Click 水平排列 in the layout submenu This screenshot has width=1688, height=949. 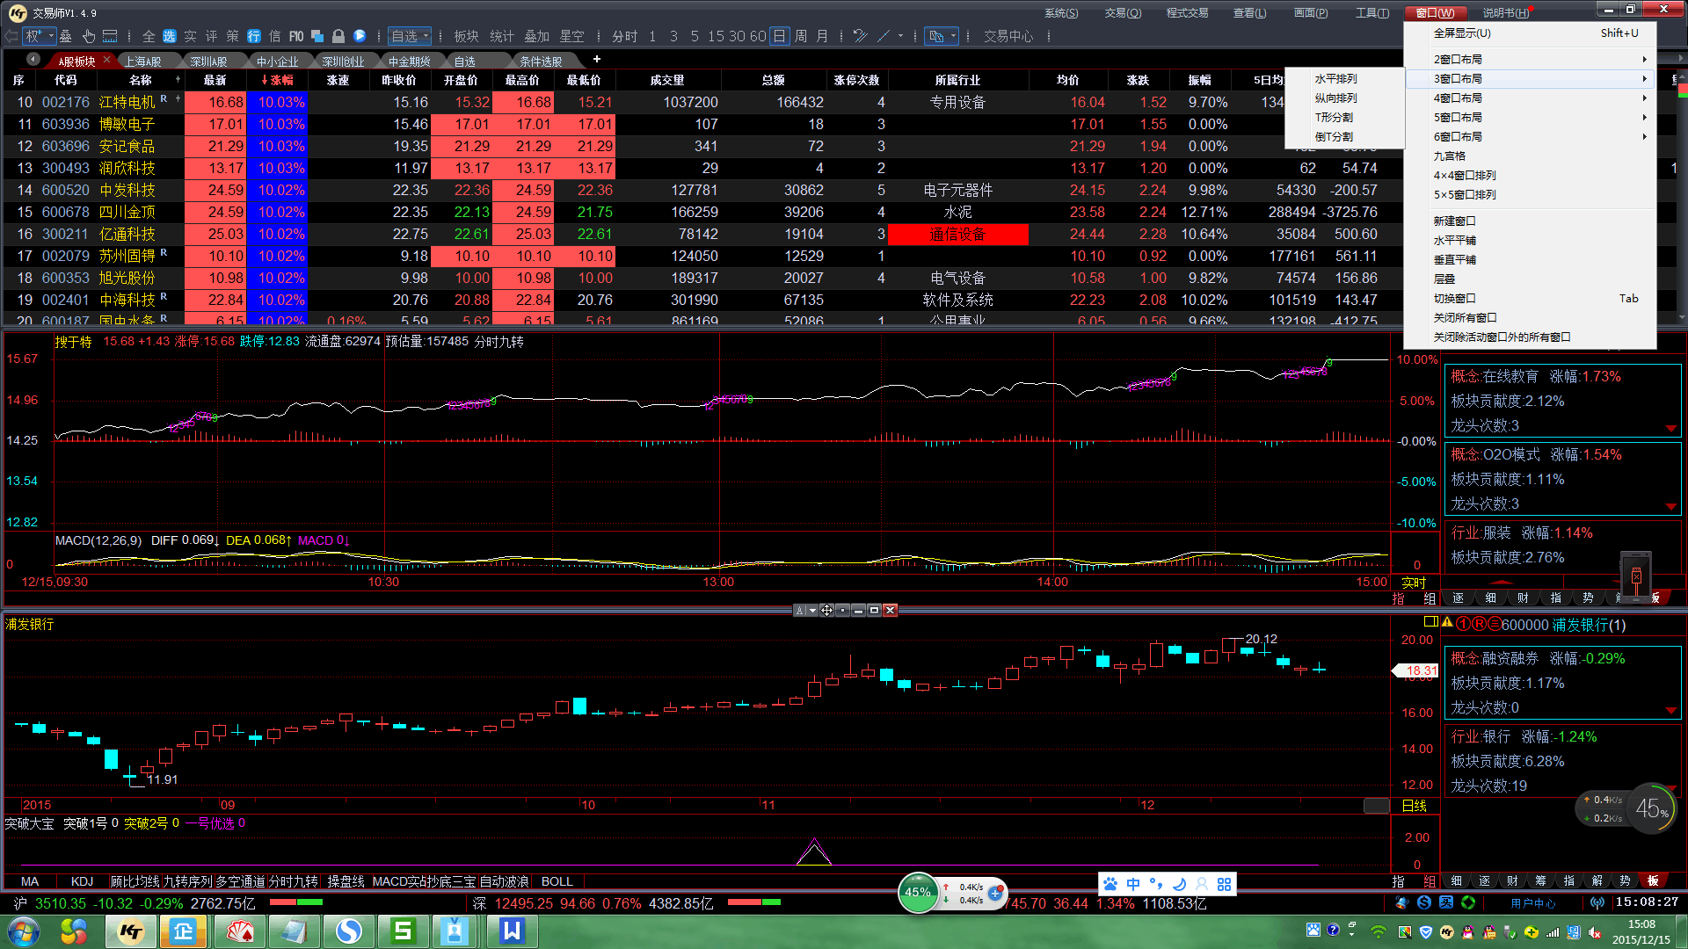(x=1335, y=78)
